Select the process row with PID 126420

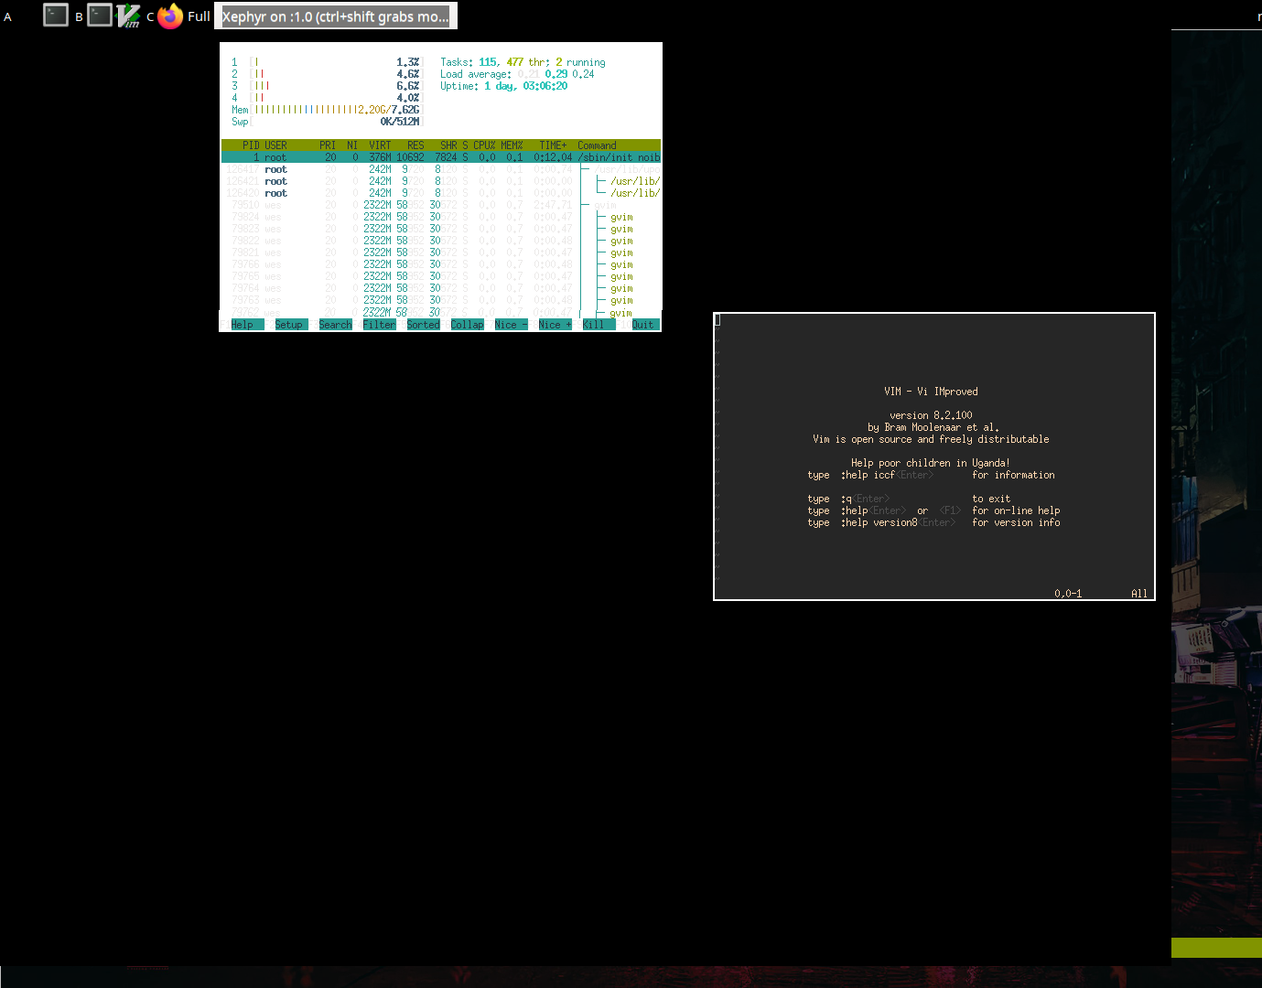tap(441, 193)
